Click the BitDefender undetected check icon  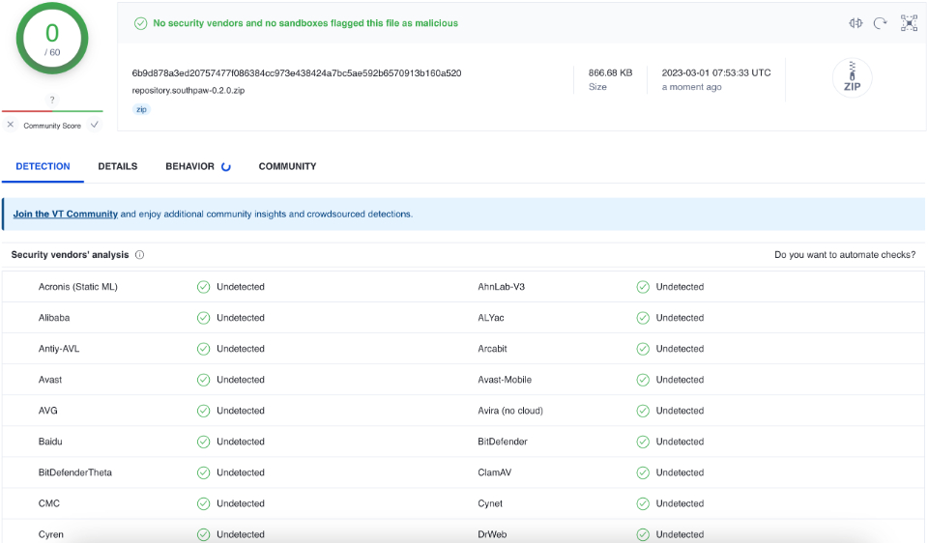[643, 442]
